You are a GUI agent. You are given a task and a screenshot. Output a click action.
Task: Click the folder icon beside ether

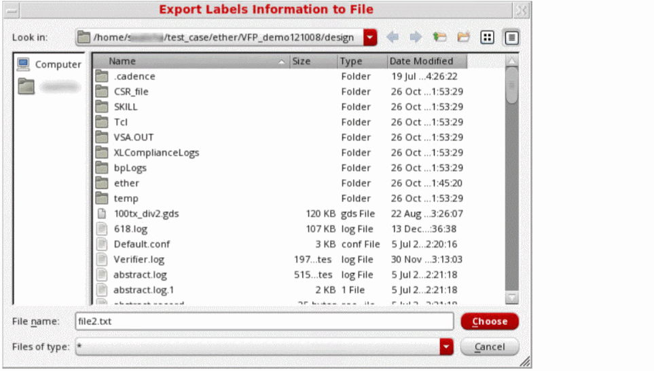pos(102,183)
